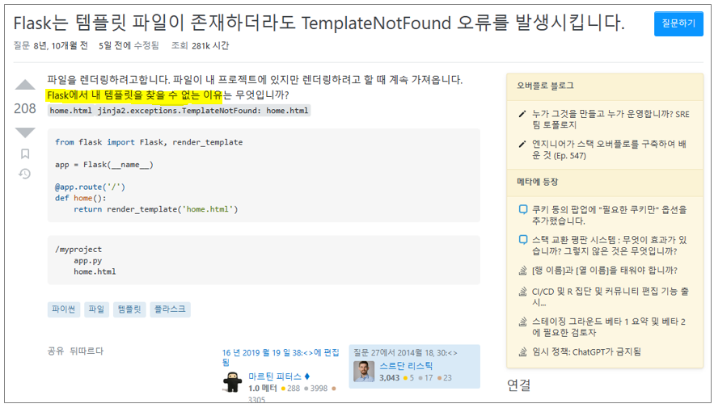The image size is (714, 408).
Task: Open the 스테이징 그라운드 베타 meta post
Action: [x=609, y=326]
